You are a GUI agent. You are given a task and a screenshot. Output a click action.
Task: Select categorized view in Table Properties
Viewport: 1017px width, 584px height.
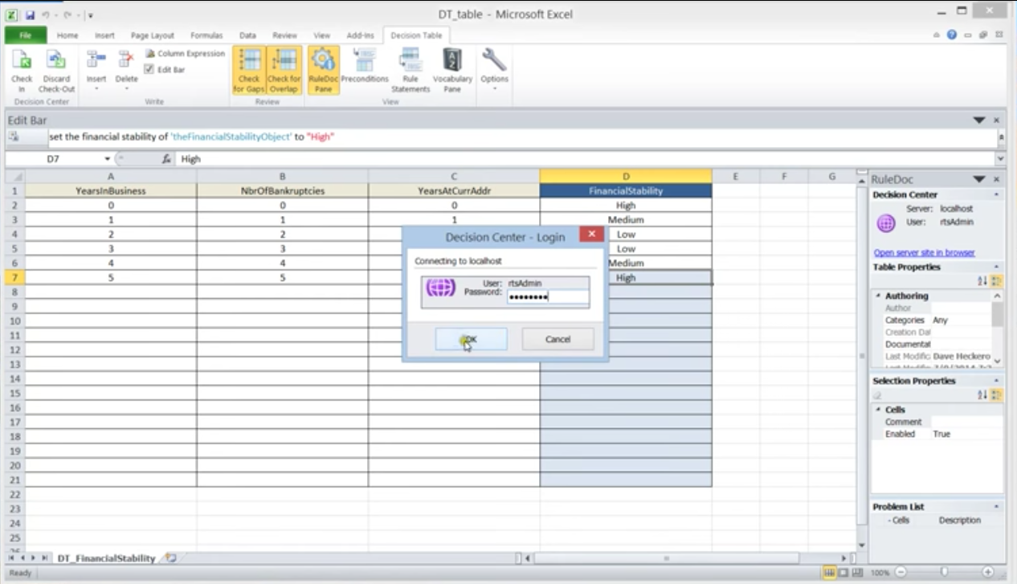[x=996, y=280]
